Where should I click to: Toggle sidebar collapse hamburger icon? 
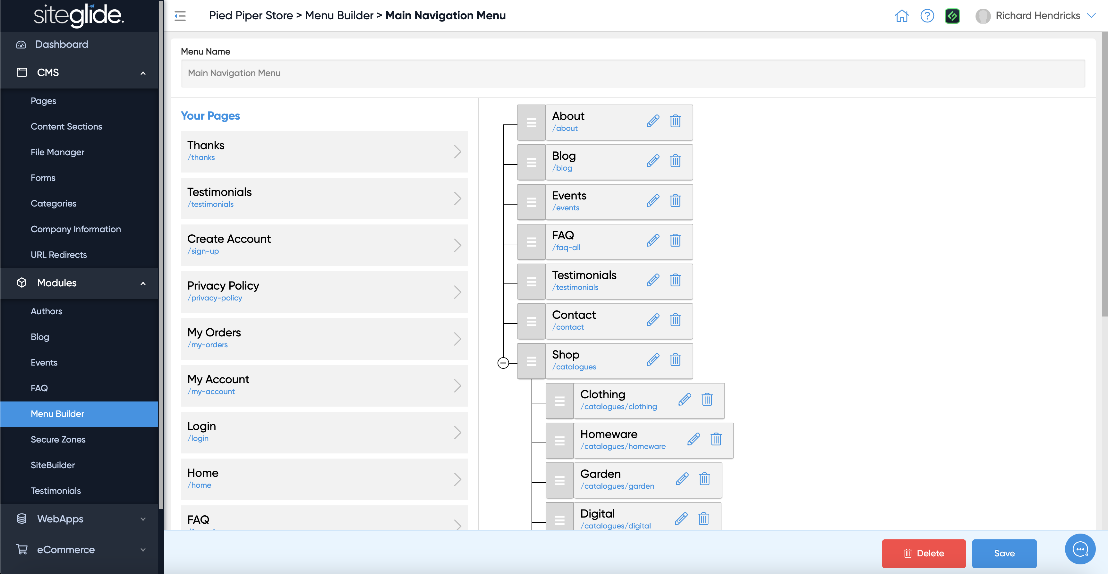point(180,16)
